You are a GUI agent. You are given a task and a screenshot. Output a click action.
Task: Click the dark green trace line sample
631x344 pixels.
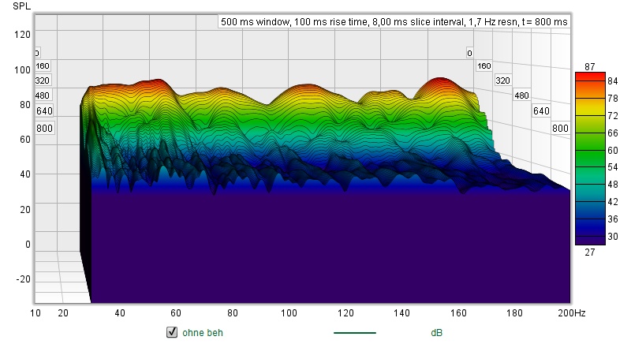355,332
